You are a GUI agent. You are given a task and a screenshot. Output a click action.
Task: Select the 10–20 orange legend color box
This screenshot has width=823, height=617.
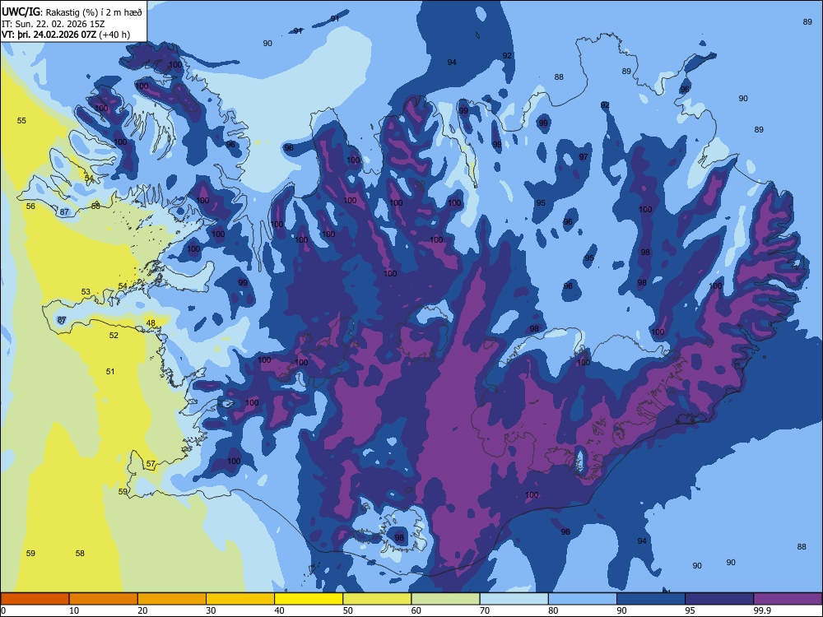point(104,599)
